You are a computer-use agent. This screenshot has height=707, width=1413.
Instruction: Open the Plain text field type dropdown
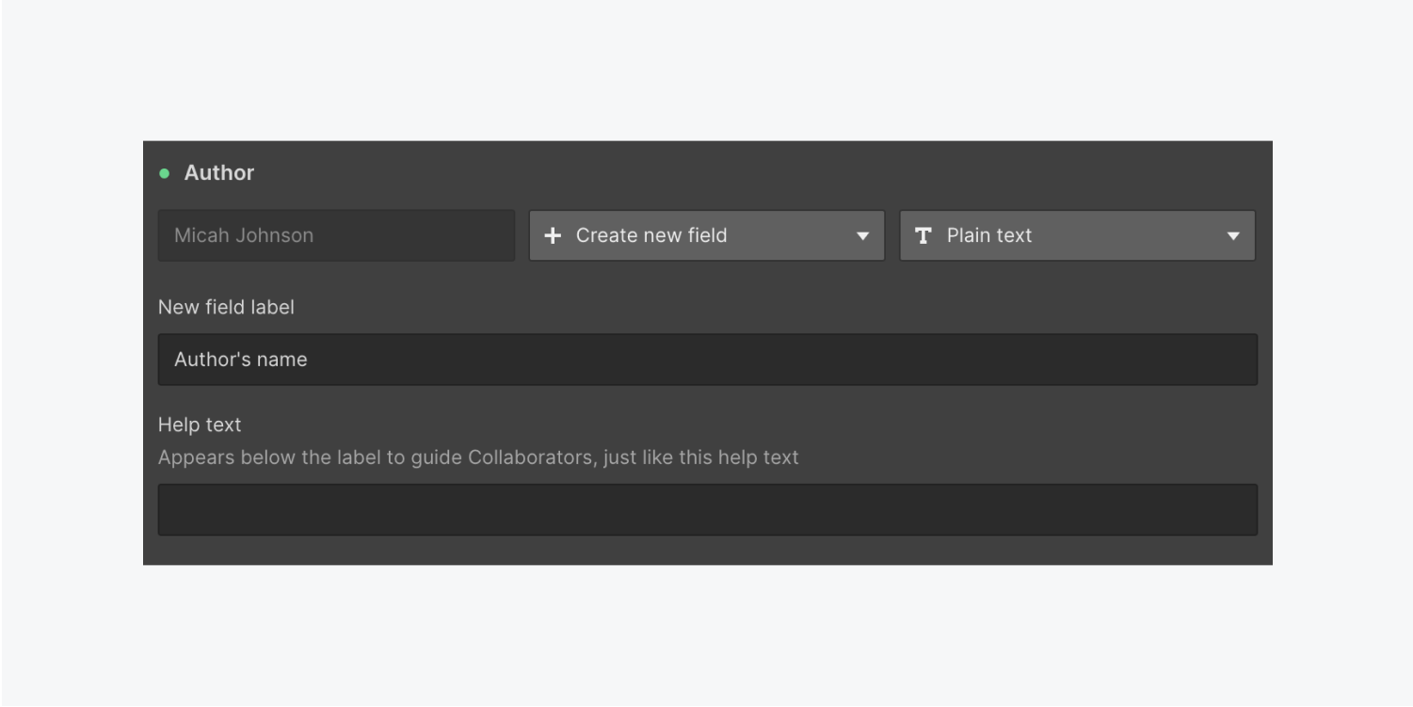coord(1077,235)
